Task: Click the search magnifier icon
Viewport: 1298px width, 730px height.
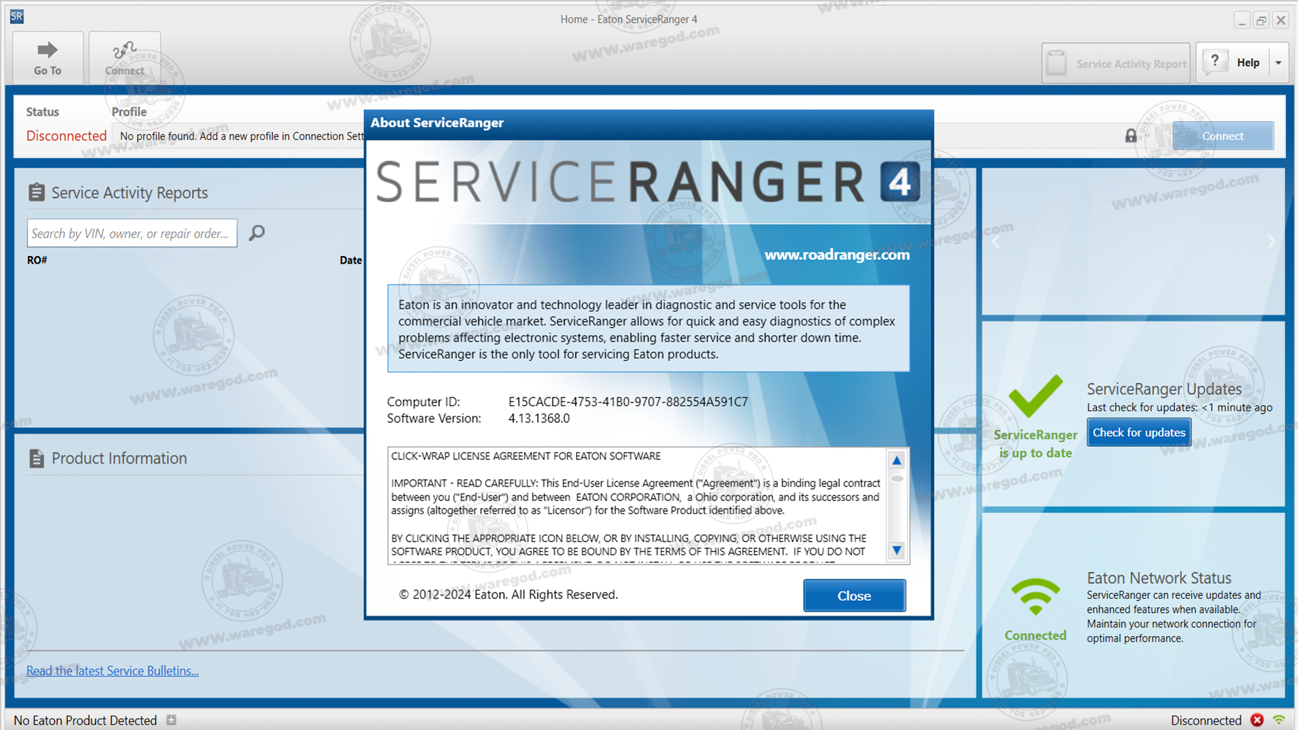Action: click(x=257, y=233)
